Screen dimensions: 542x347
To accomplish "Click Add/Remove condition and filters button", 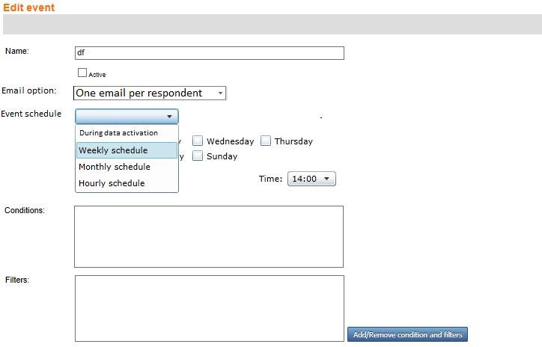I will (407, 334).
